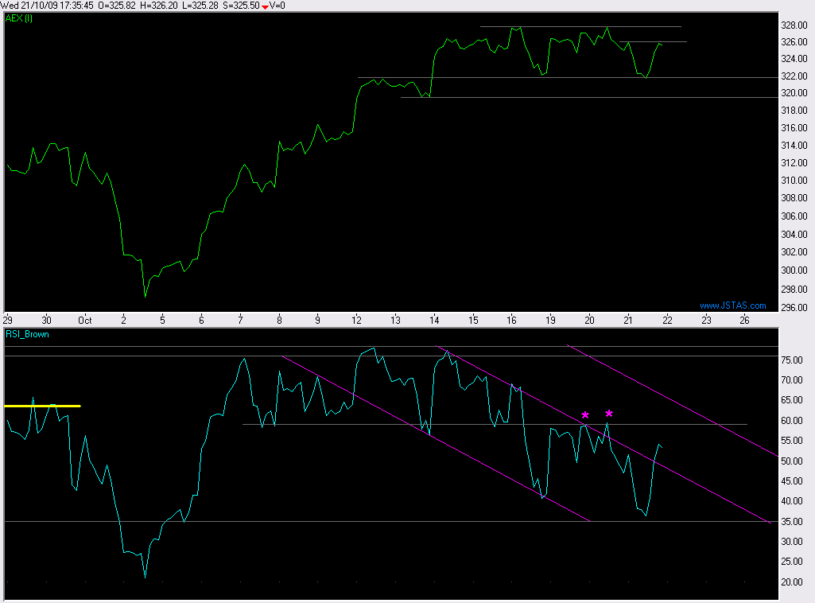Click date 29 on the time axis
This screenshot has height=603, width=815.
point(9,320)
